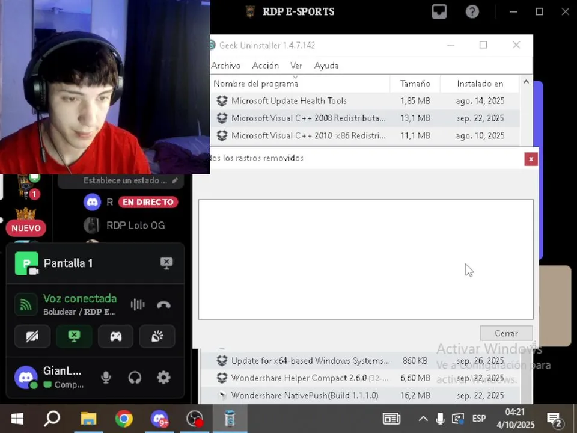Select Microsoft Update Health Tools row

click(365, 101)
